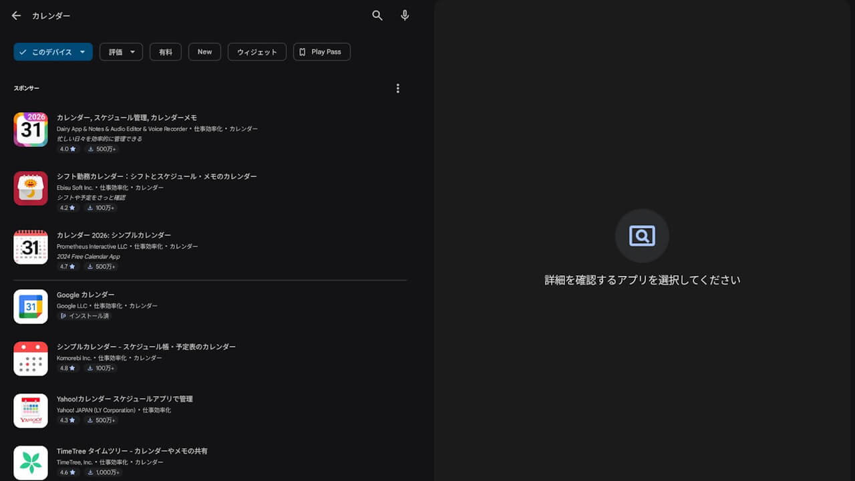Open the search icon at the top

coord(377,15)
